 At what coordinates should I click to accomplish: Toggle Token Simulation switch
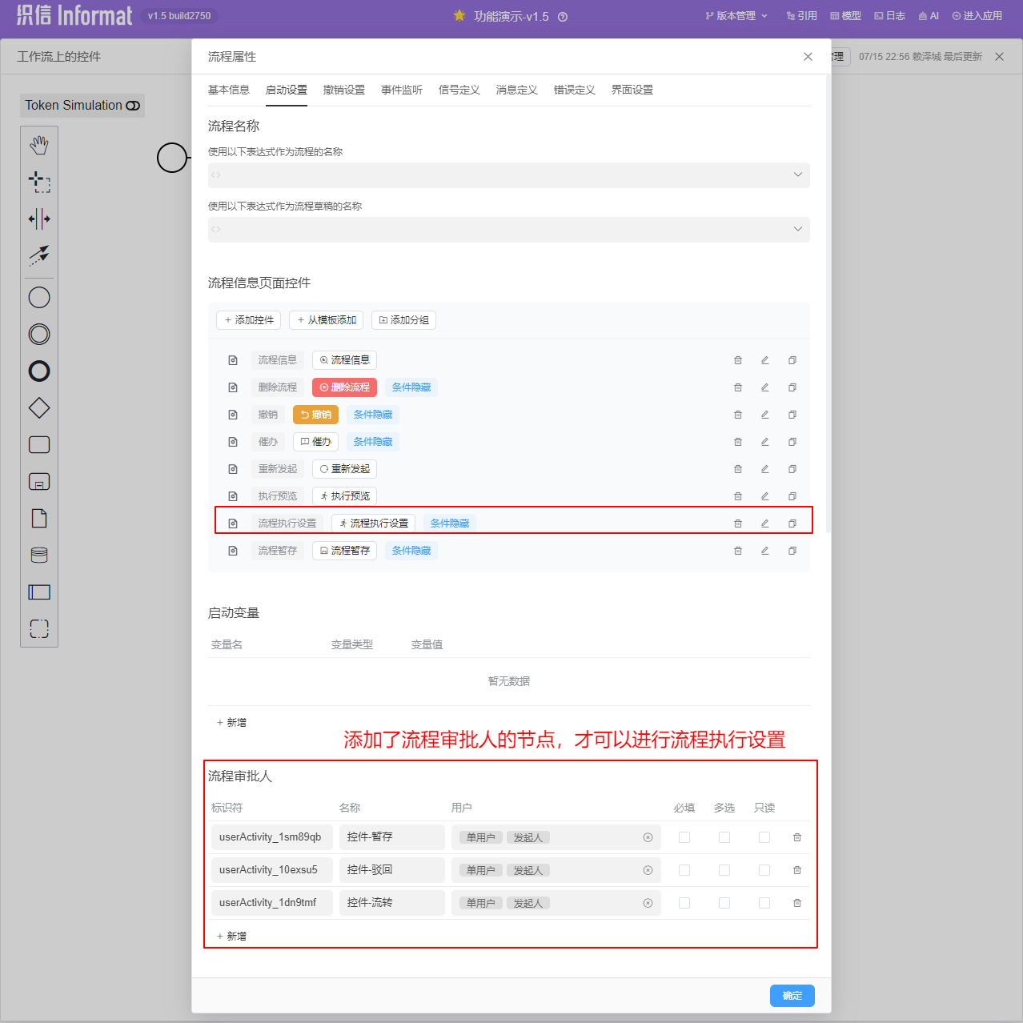133,106
